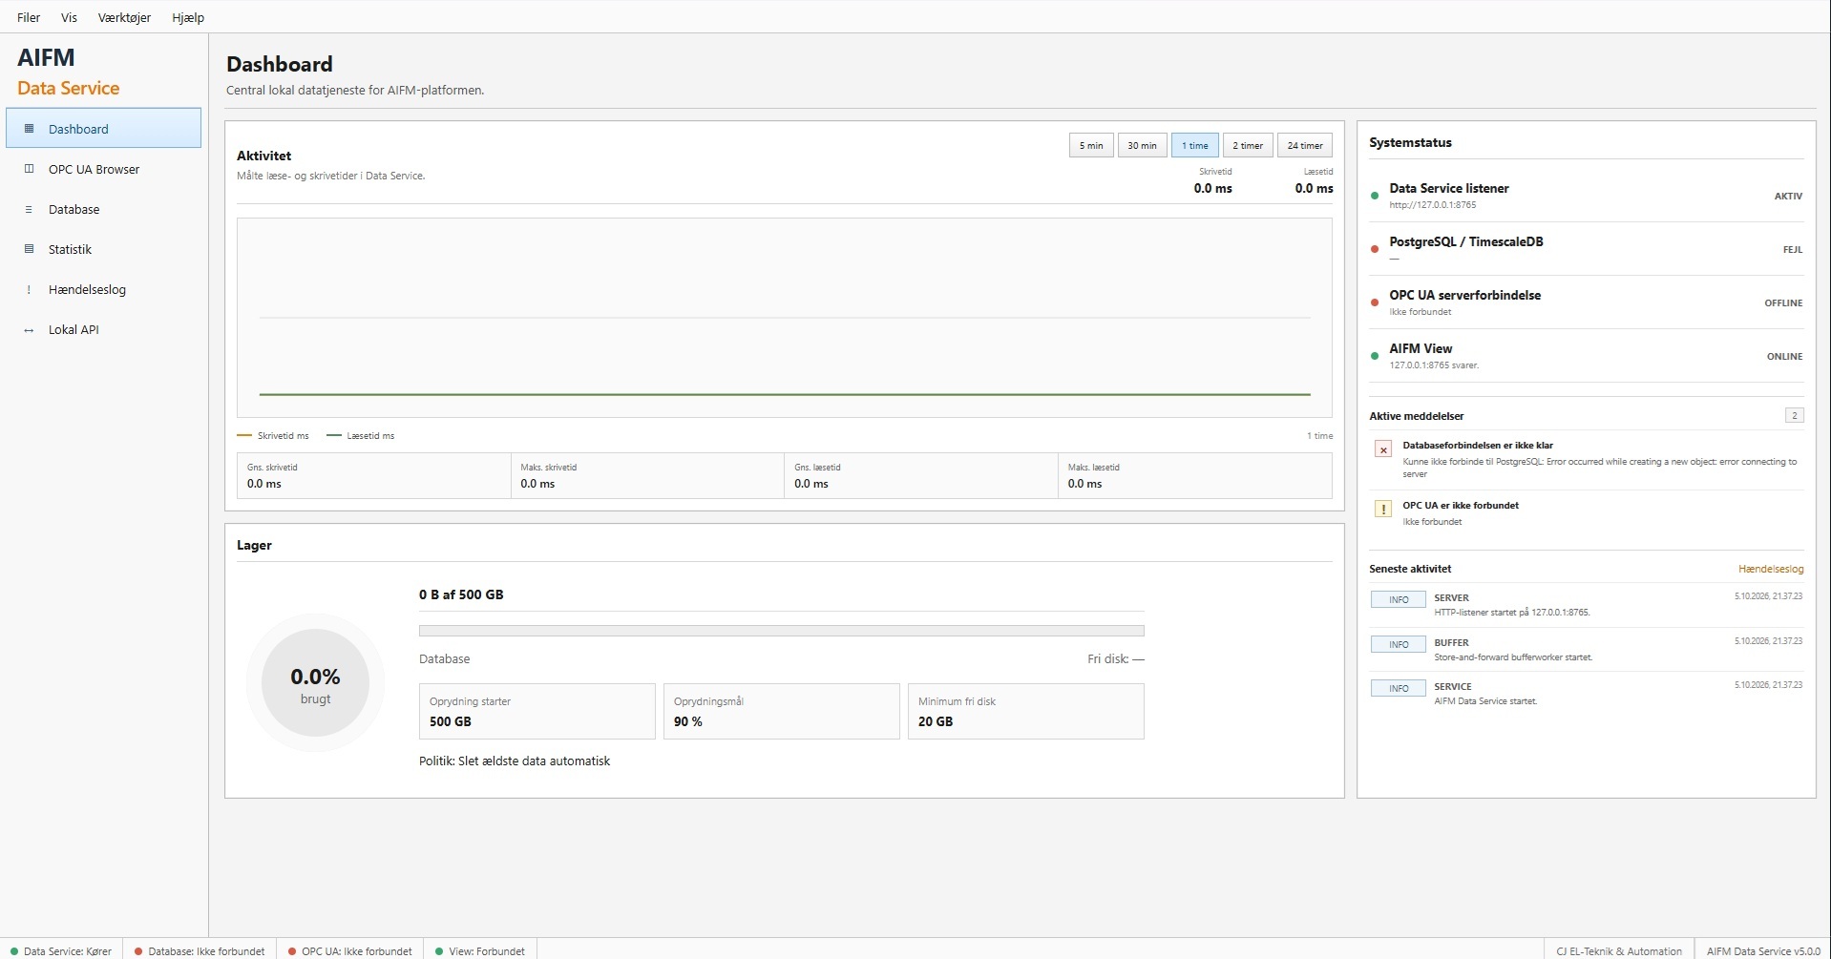The width and height of the screenshot is (1831, 959).
Task: Click the INFO badge on the SERVICE entry
Action: point(1399,688)
